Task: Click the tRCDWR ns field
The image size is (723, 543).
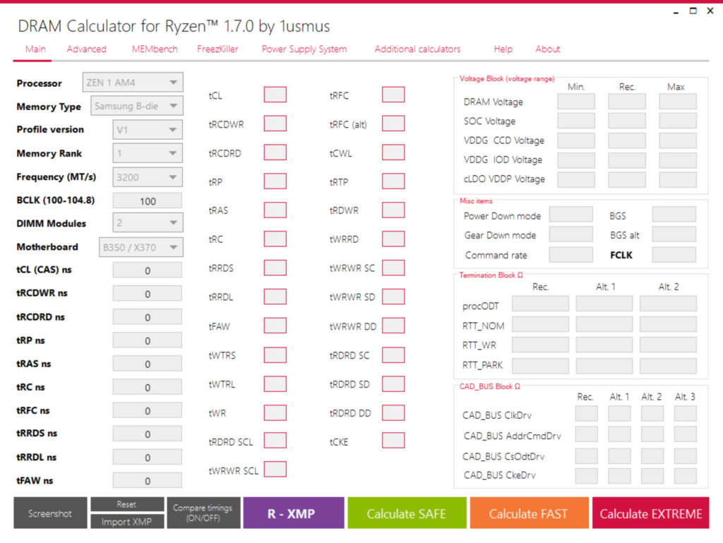Action: [x=148, y=294]
